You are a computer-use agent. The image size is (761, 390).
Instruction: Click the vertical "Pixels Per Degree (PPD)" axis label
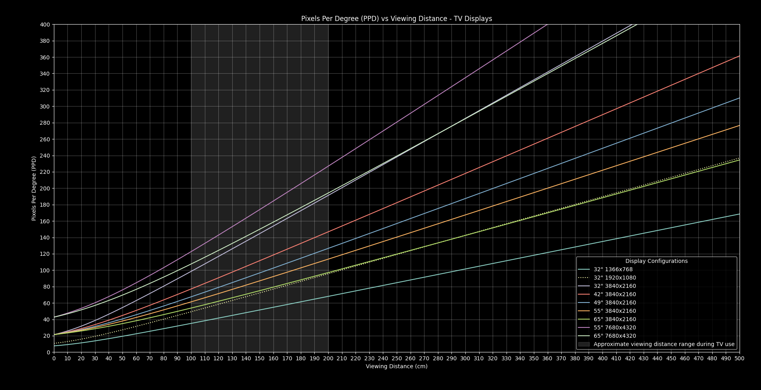34,188
